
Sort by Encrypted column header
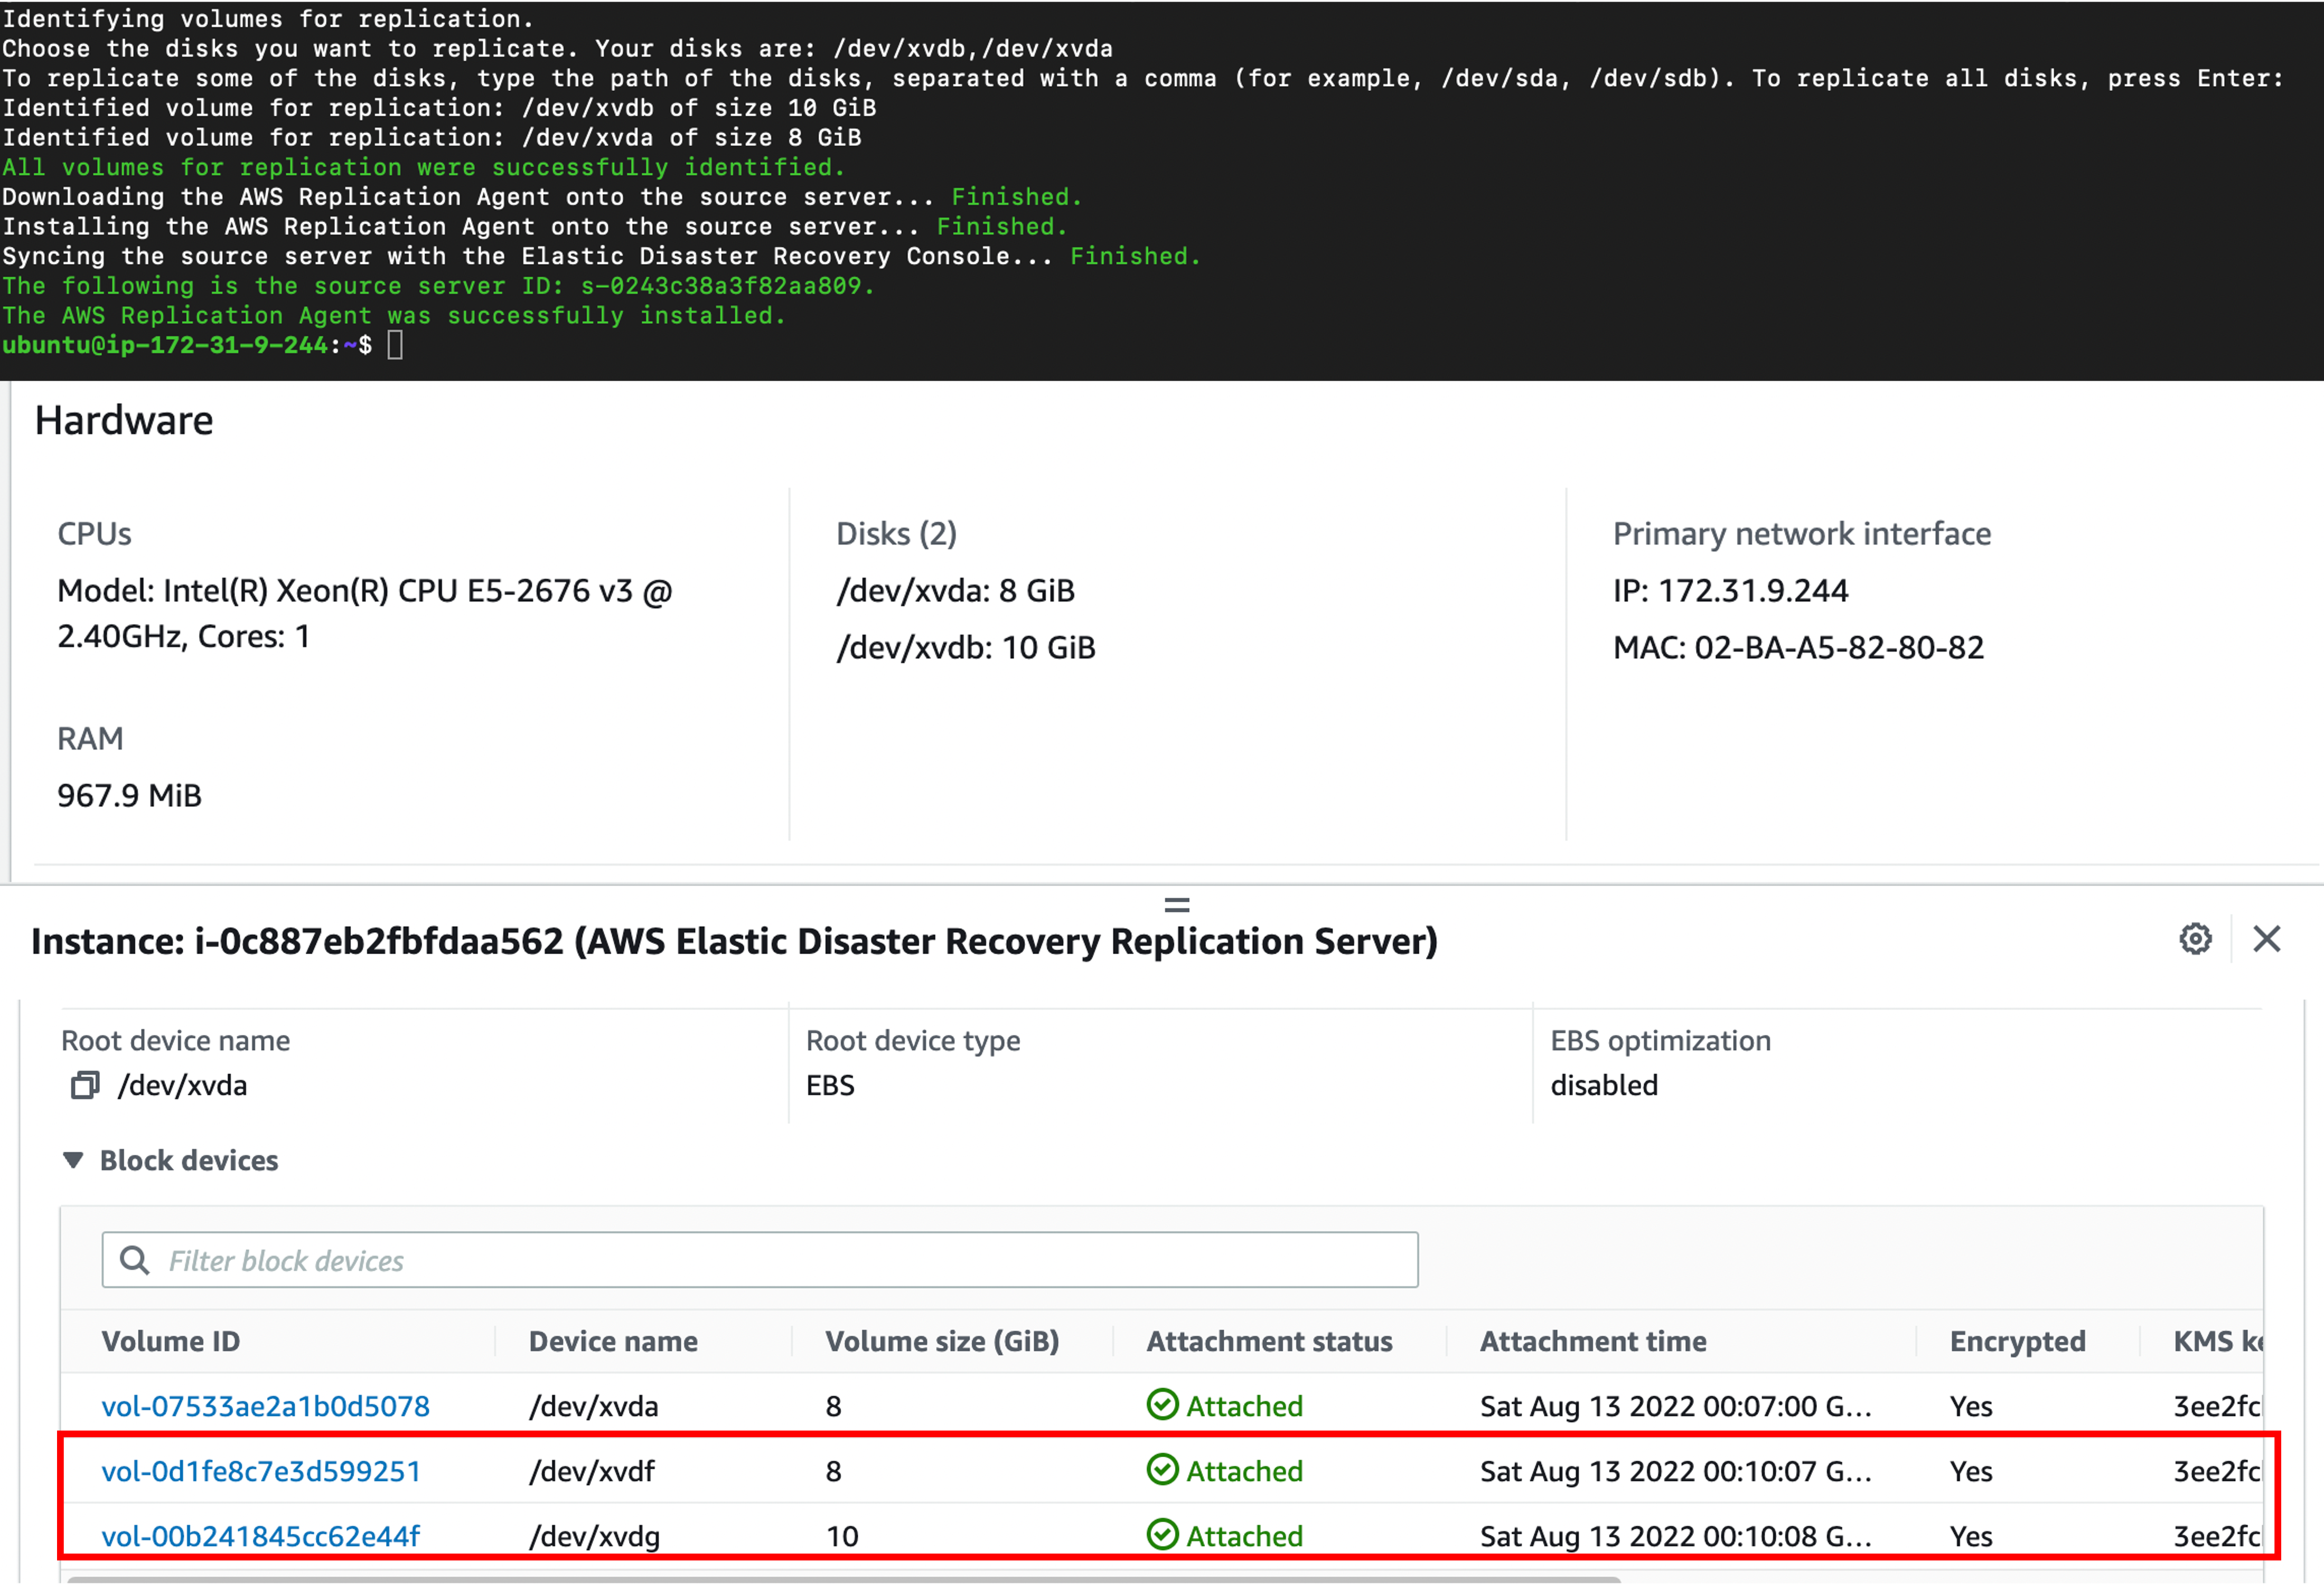click(2017, 1341)
